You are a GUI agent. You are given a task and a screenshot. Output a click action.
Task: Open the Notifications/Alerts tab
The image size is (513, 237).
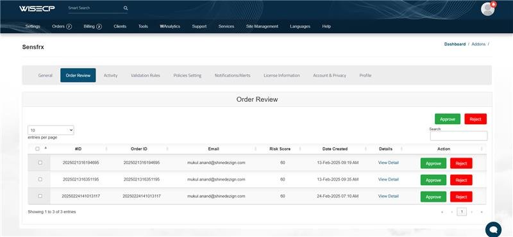click(x=232, y=75)
